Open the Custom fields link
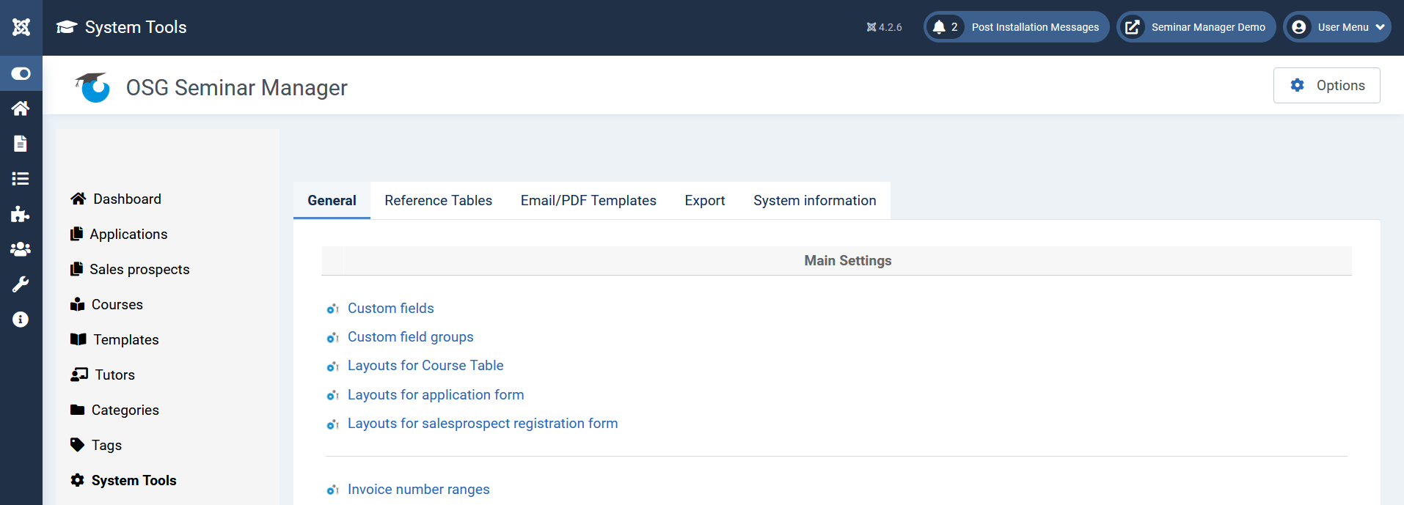 click(390, 309)
